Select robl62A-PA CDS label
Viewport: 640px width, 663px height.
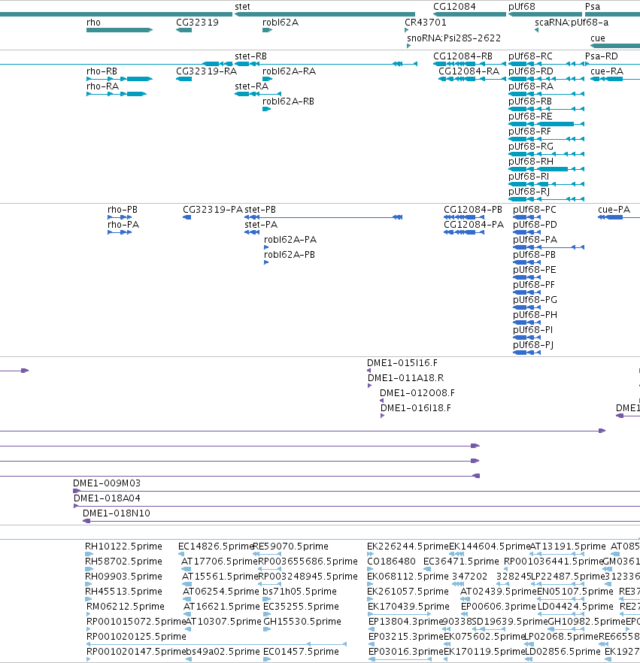[290, 240]
